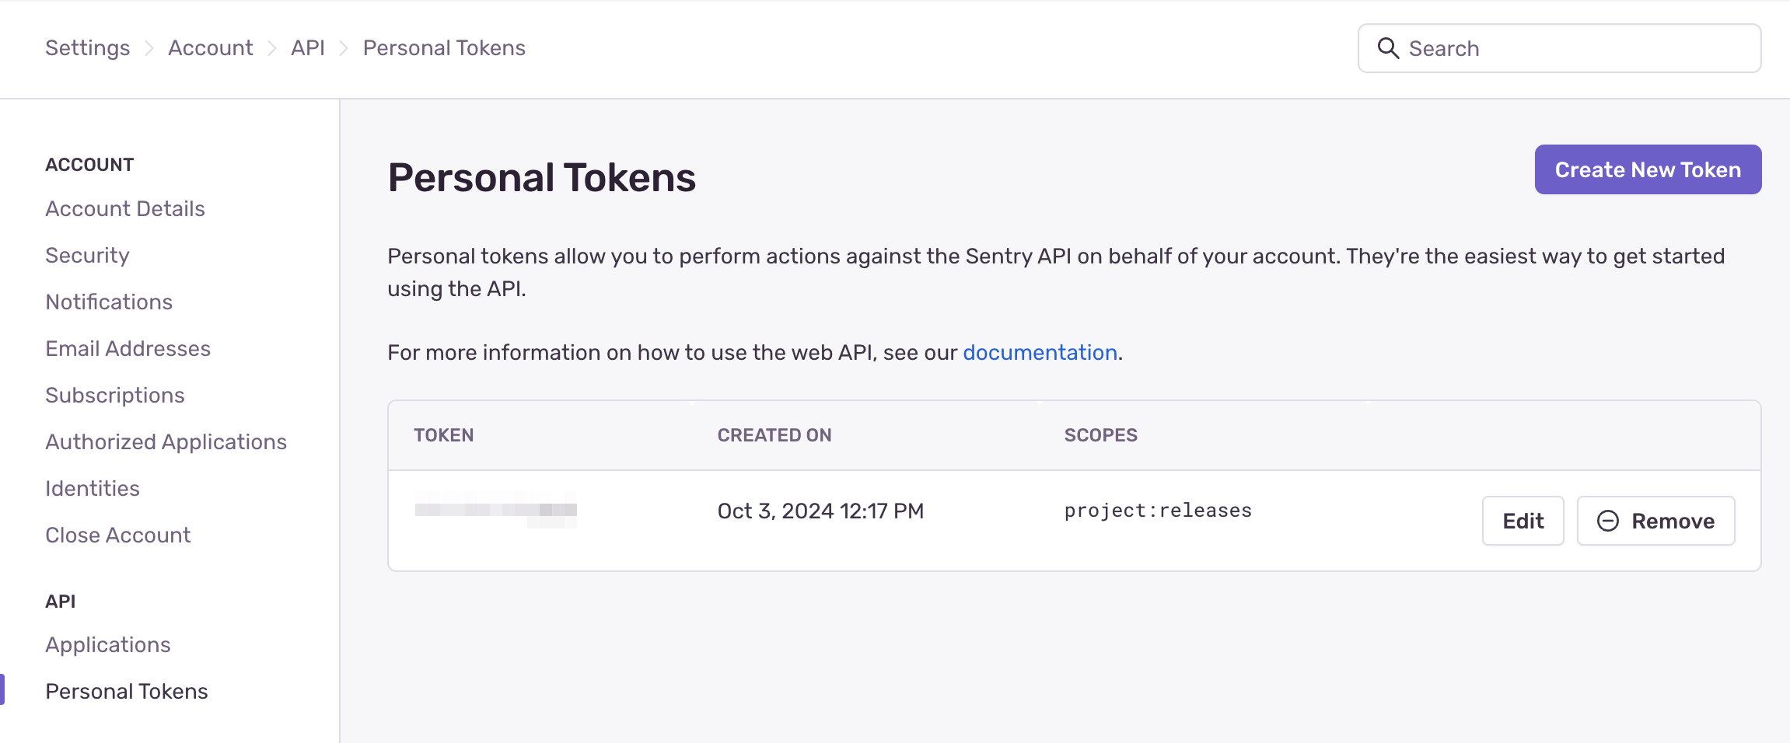
Task: Select Close Account option
Action: coord(117,535)
